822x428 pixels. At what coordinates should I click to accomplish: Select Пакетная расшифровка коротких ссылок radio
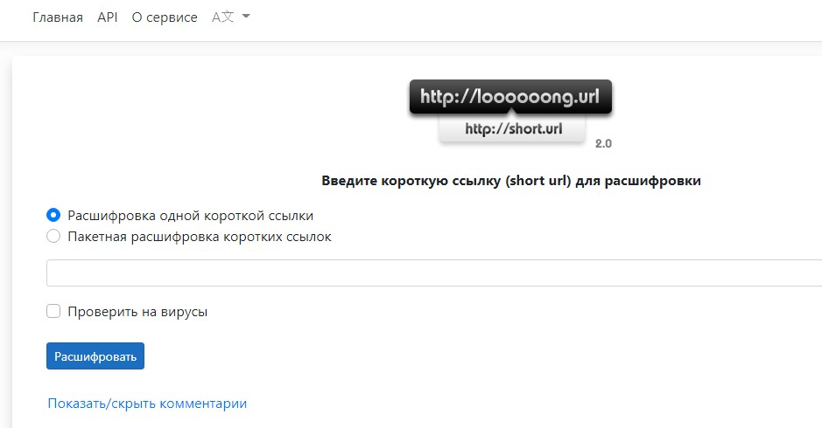53,236
